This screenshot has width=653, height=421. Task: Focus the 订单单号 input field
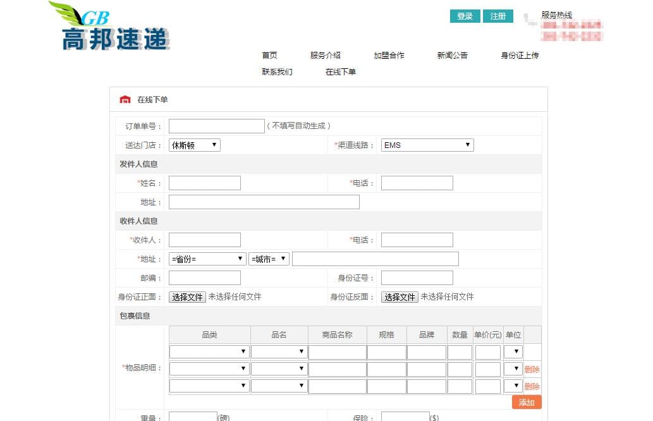pyautogui.click(x=217, y=126)
